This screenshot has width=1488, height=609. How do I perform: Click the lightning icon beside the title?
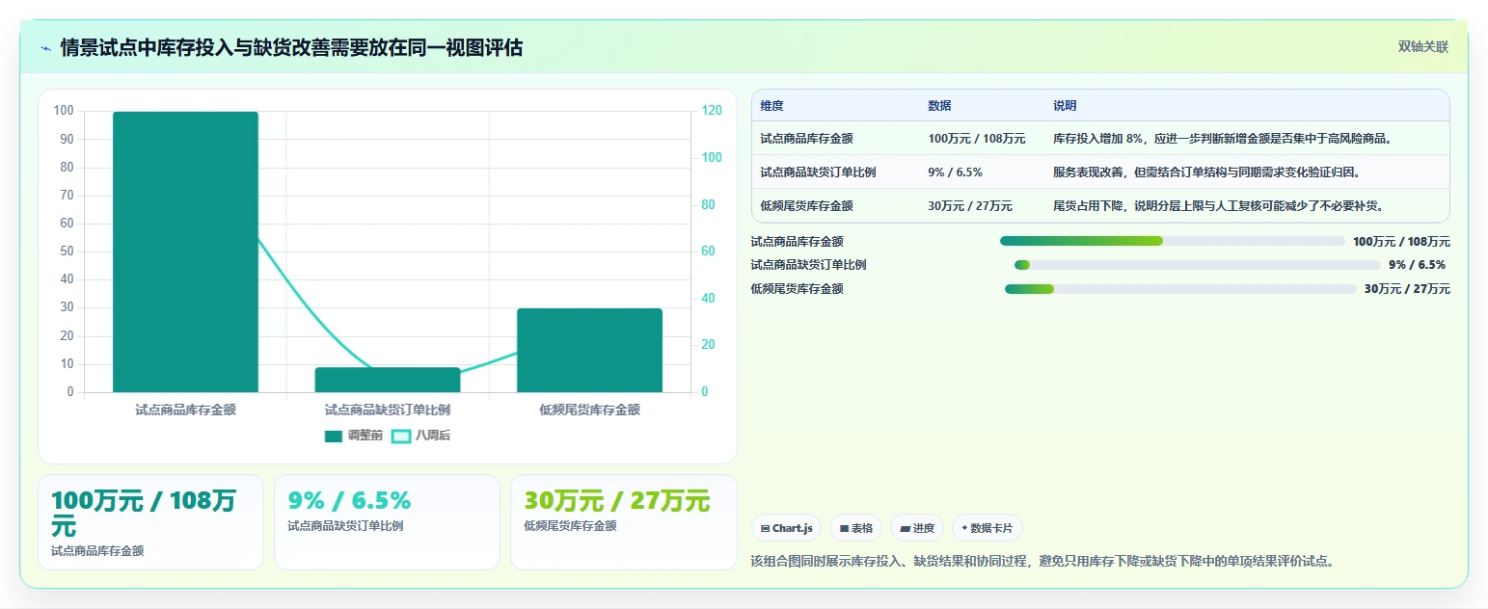click(46, 48)
